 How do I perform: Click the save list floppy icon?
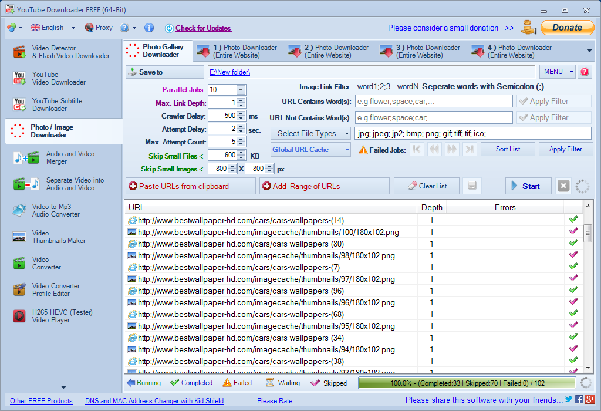(472, 186)
